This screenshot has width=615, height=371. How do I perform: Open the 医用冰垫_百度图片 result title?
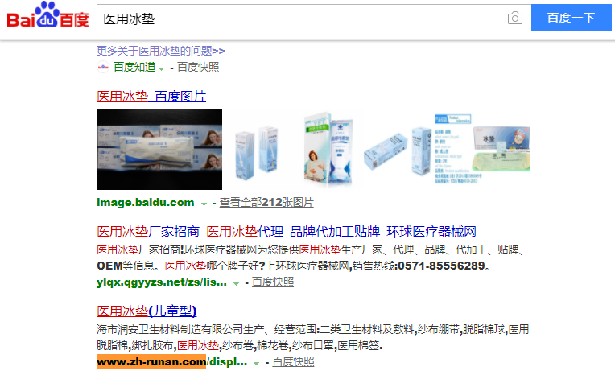click(x=151, y=96)
